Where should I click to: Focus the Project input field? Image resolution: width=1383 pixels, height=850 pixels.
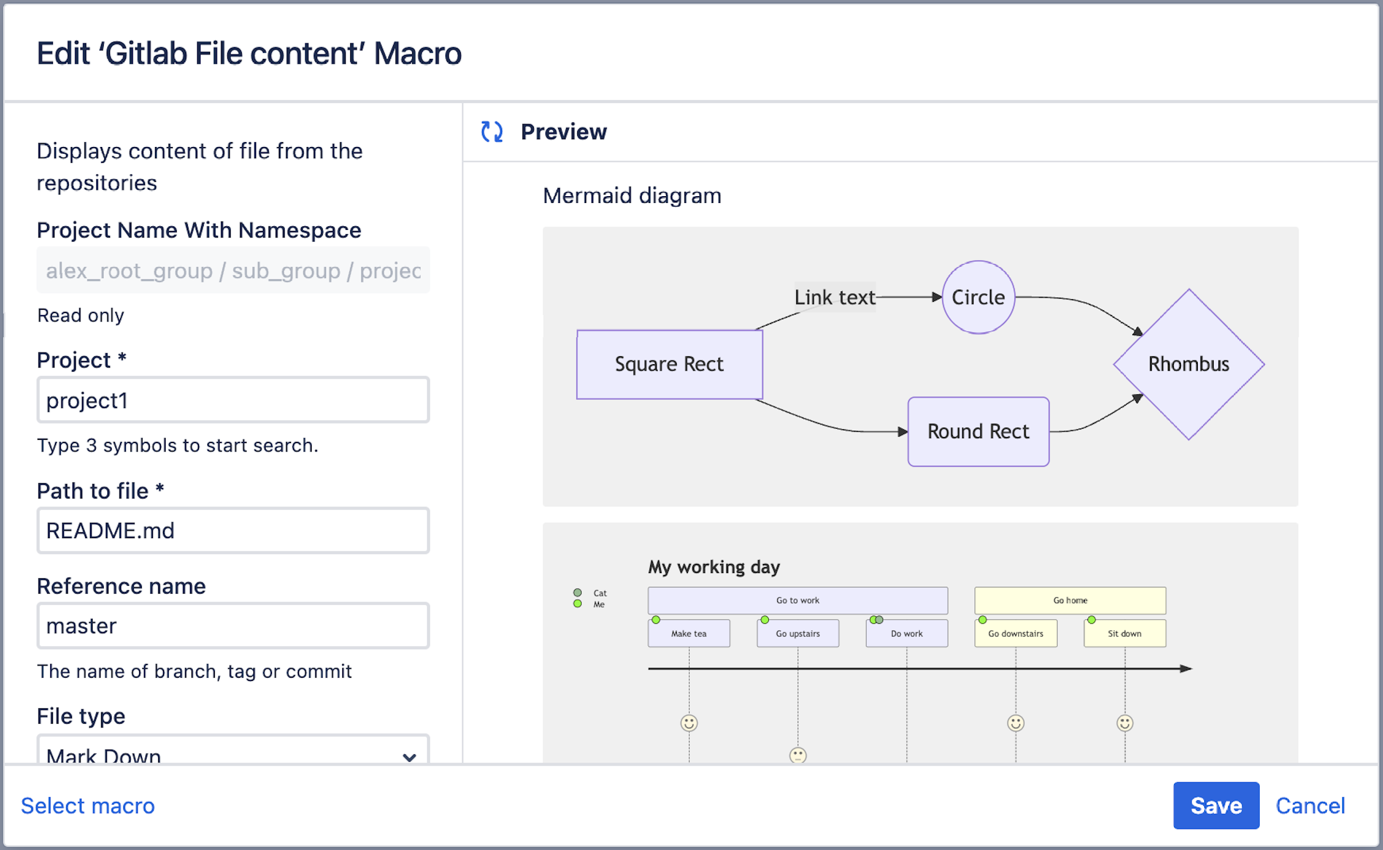(233, 400)
